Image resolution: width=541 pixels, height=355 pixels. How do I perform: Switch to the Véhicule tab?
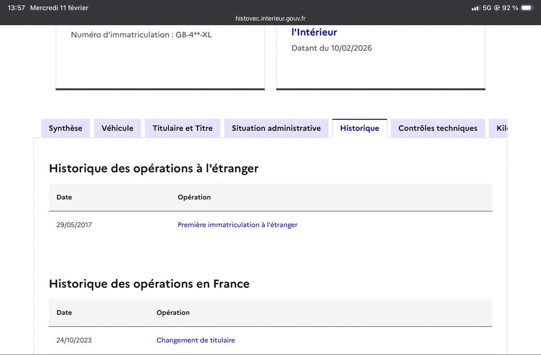click(117, 128)
